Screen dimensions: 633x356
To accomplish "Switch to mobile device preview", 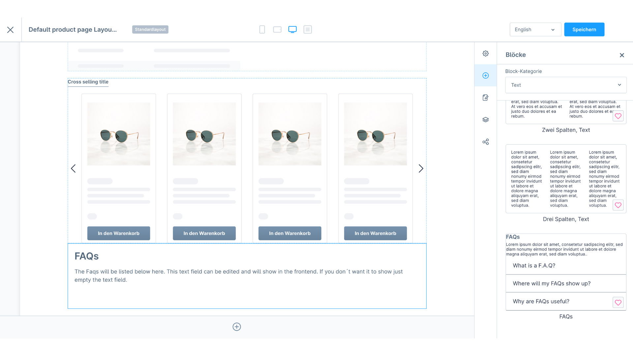I will tap(262, 30).
